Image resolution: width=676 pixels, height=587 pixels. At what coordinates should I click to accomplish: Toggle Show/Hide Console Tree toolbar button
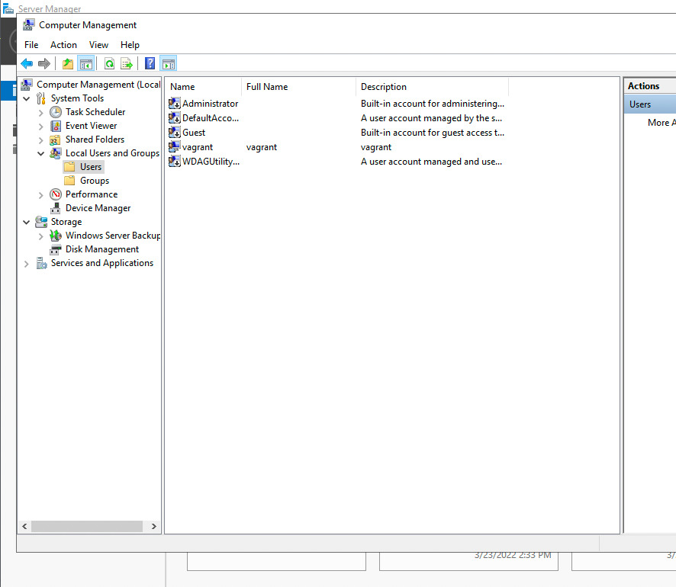(x=85, y=64)
